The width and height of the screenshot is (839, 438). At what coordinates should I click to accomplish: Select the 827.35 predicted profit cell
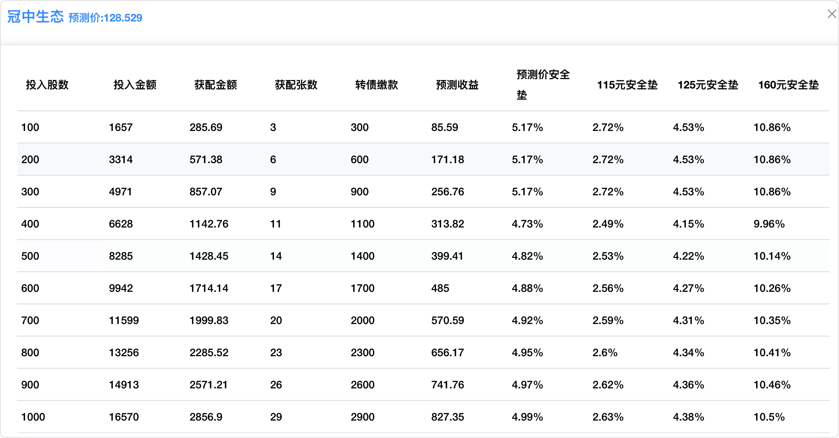tap(447, 417)
